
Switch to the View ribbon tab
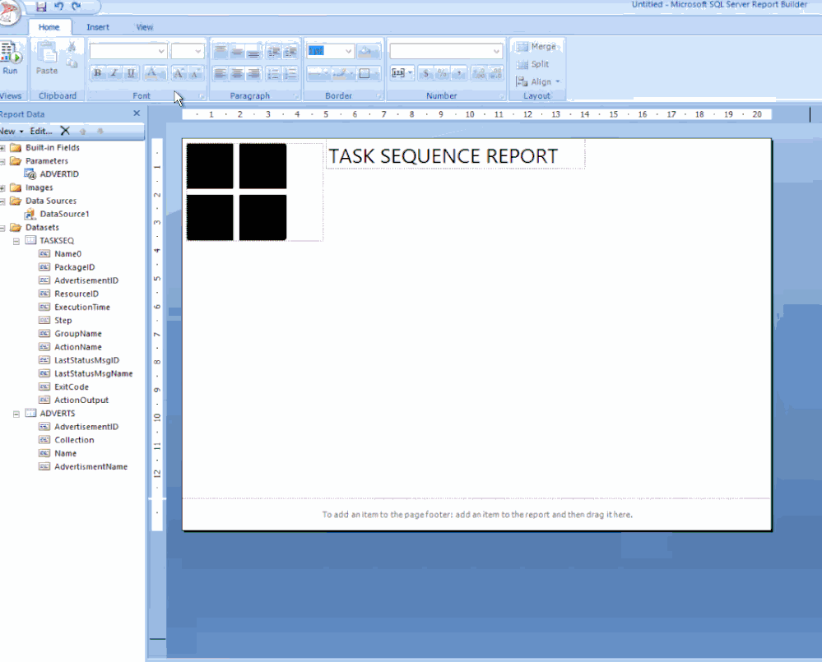tap(144, 27)
